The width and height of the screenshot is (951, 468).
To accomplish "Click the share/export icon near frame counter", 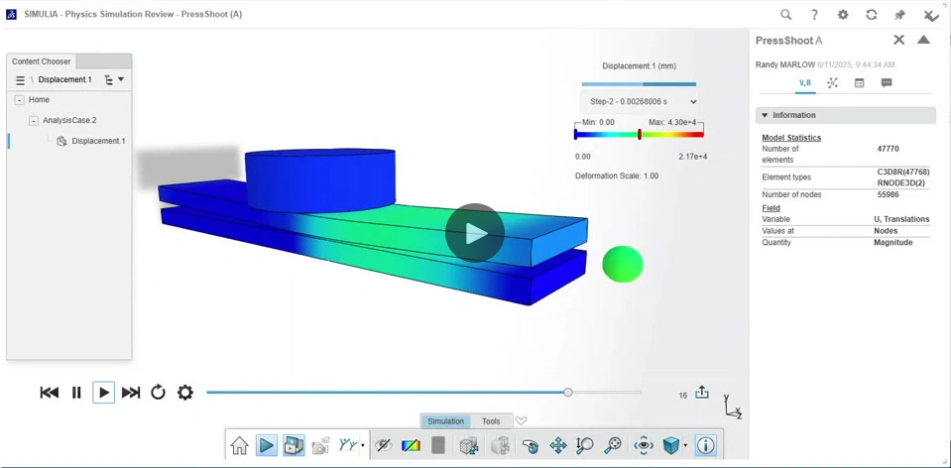I will click(702, 392).
